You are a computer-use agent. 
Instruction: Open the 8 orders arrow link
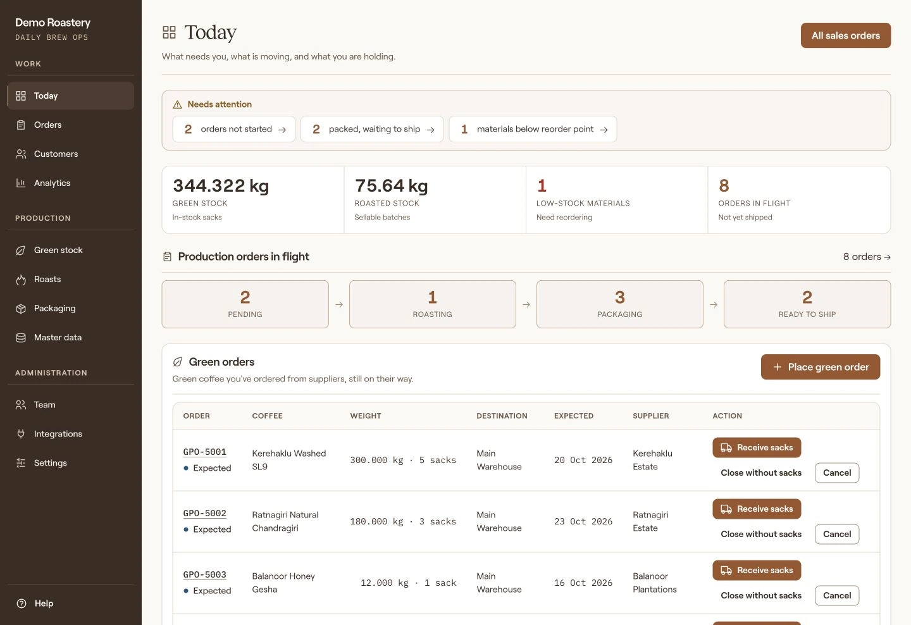(867, 257)
